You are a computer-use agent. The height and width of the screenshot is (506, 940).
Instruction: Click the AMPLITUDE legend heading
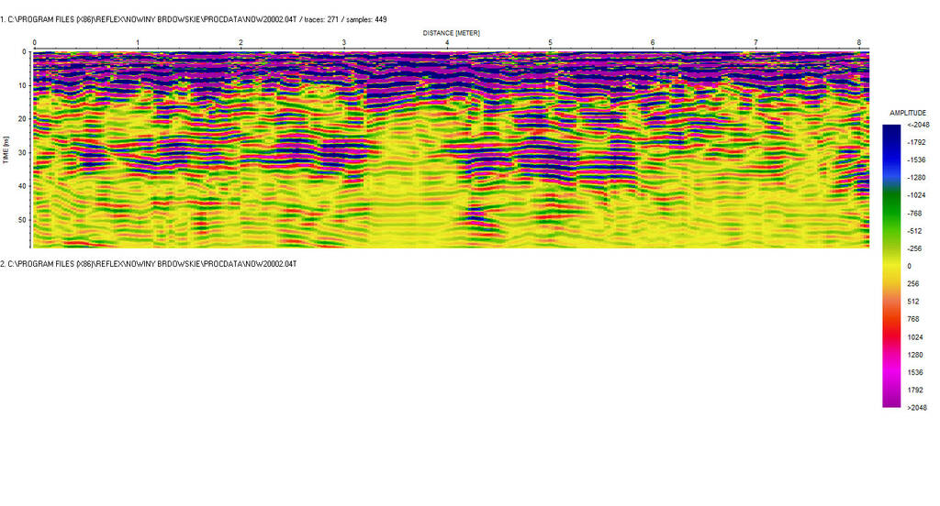[908, 113]
